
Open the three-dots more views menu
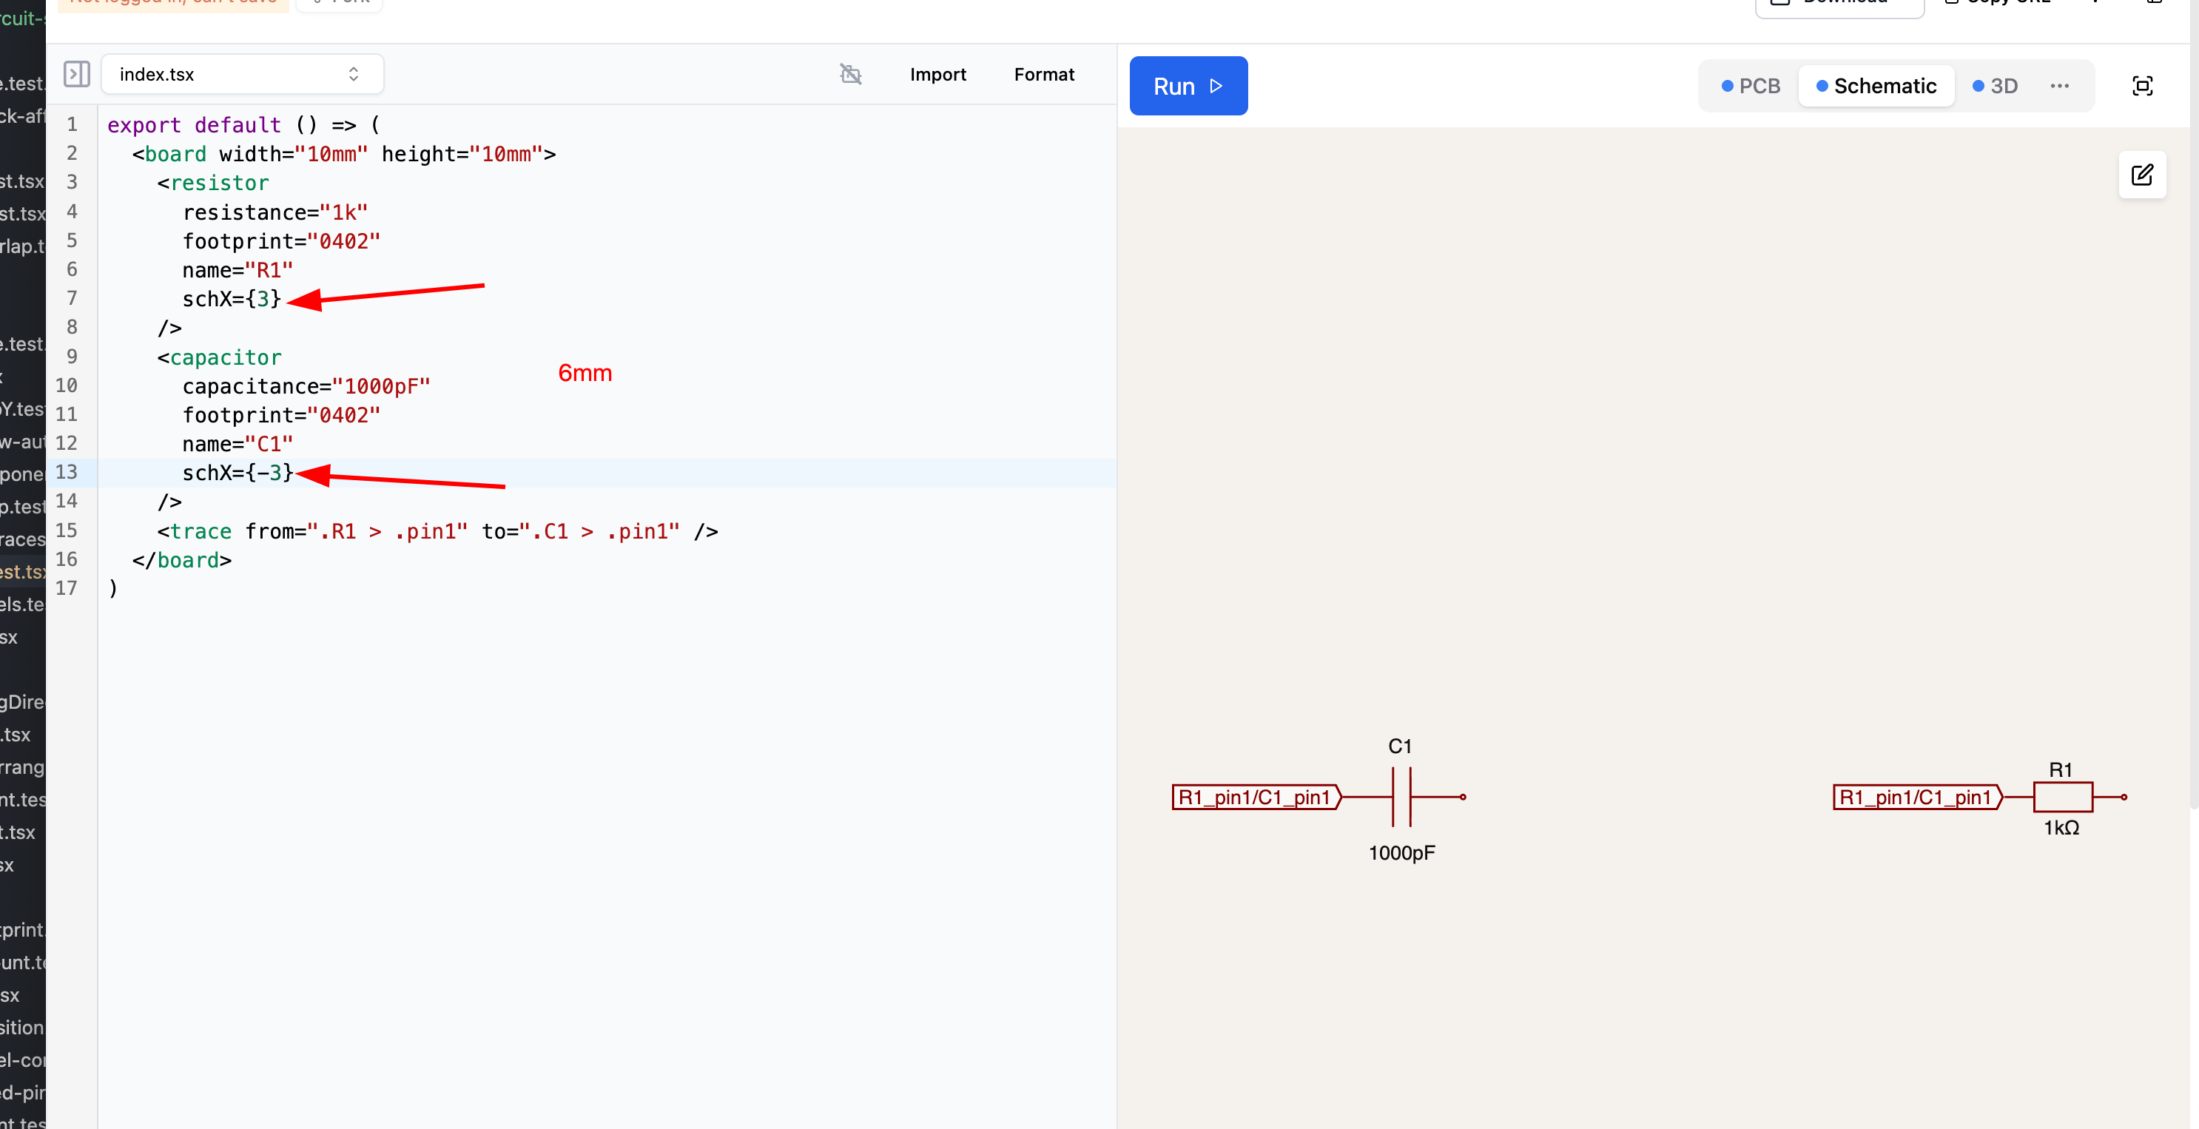click(x=2059, y=86)
